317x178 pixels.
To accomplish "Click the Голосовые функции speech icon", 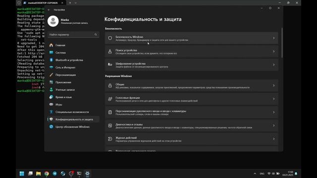I will point(110,99).
